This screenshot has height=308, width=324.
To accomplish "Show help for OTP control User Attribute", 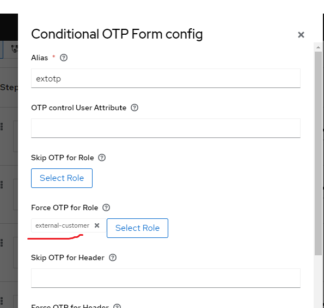I will (x=135, y=108).
